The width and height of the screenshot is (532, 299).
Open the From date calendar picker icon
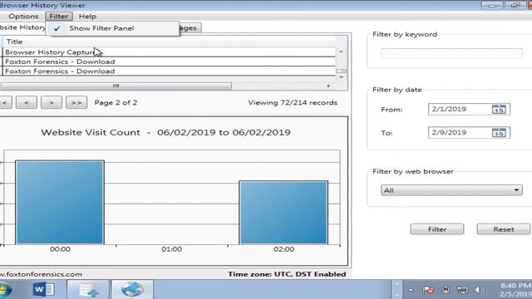(499, 110)
